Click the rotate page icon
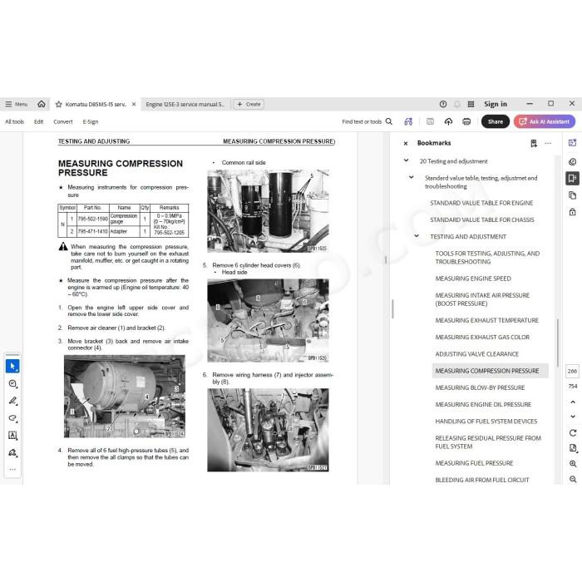The height and width of the screenshot is (582, 582). (x=573, y=433)
